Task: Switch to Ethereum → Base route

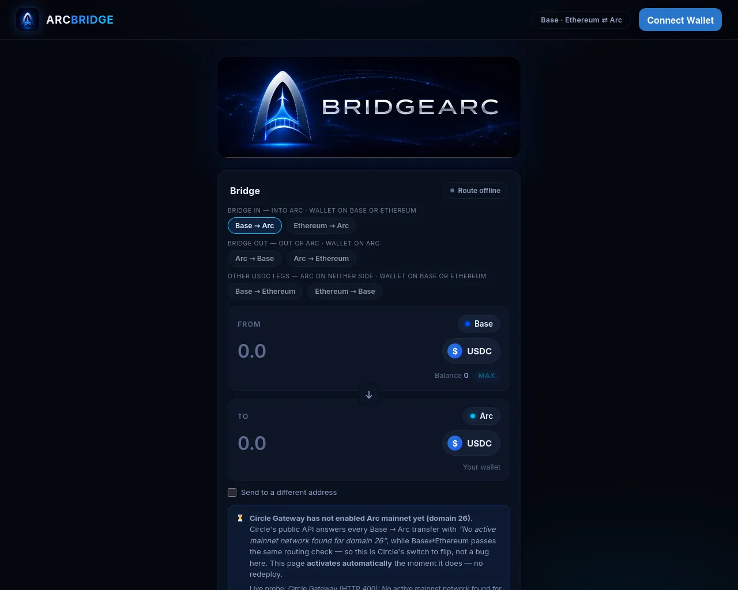Action: tap(345, 291)
